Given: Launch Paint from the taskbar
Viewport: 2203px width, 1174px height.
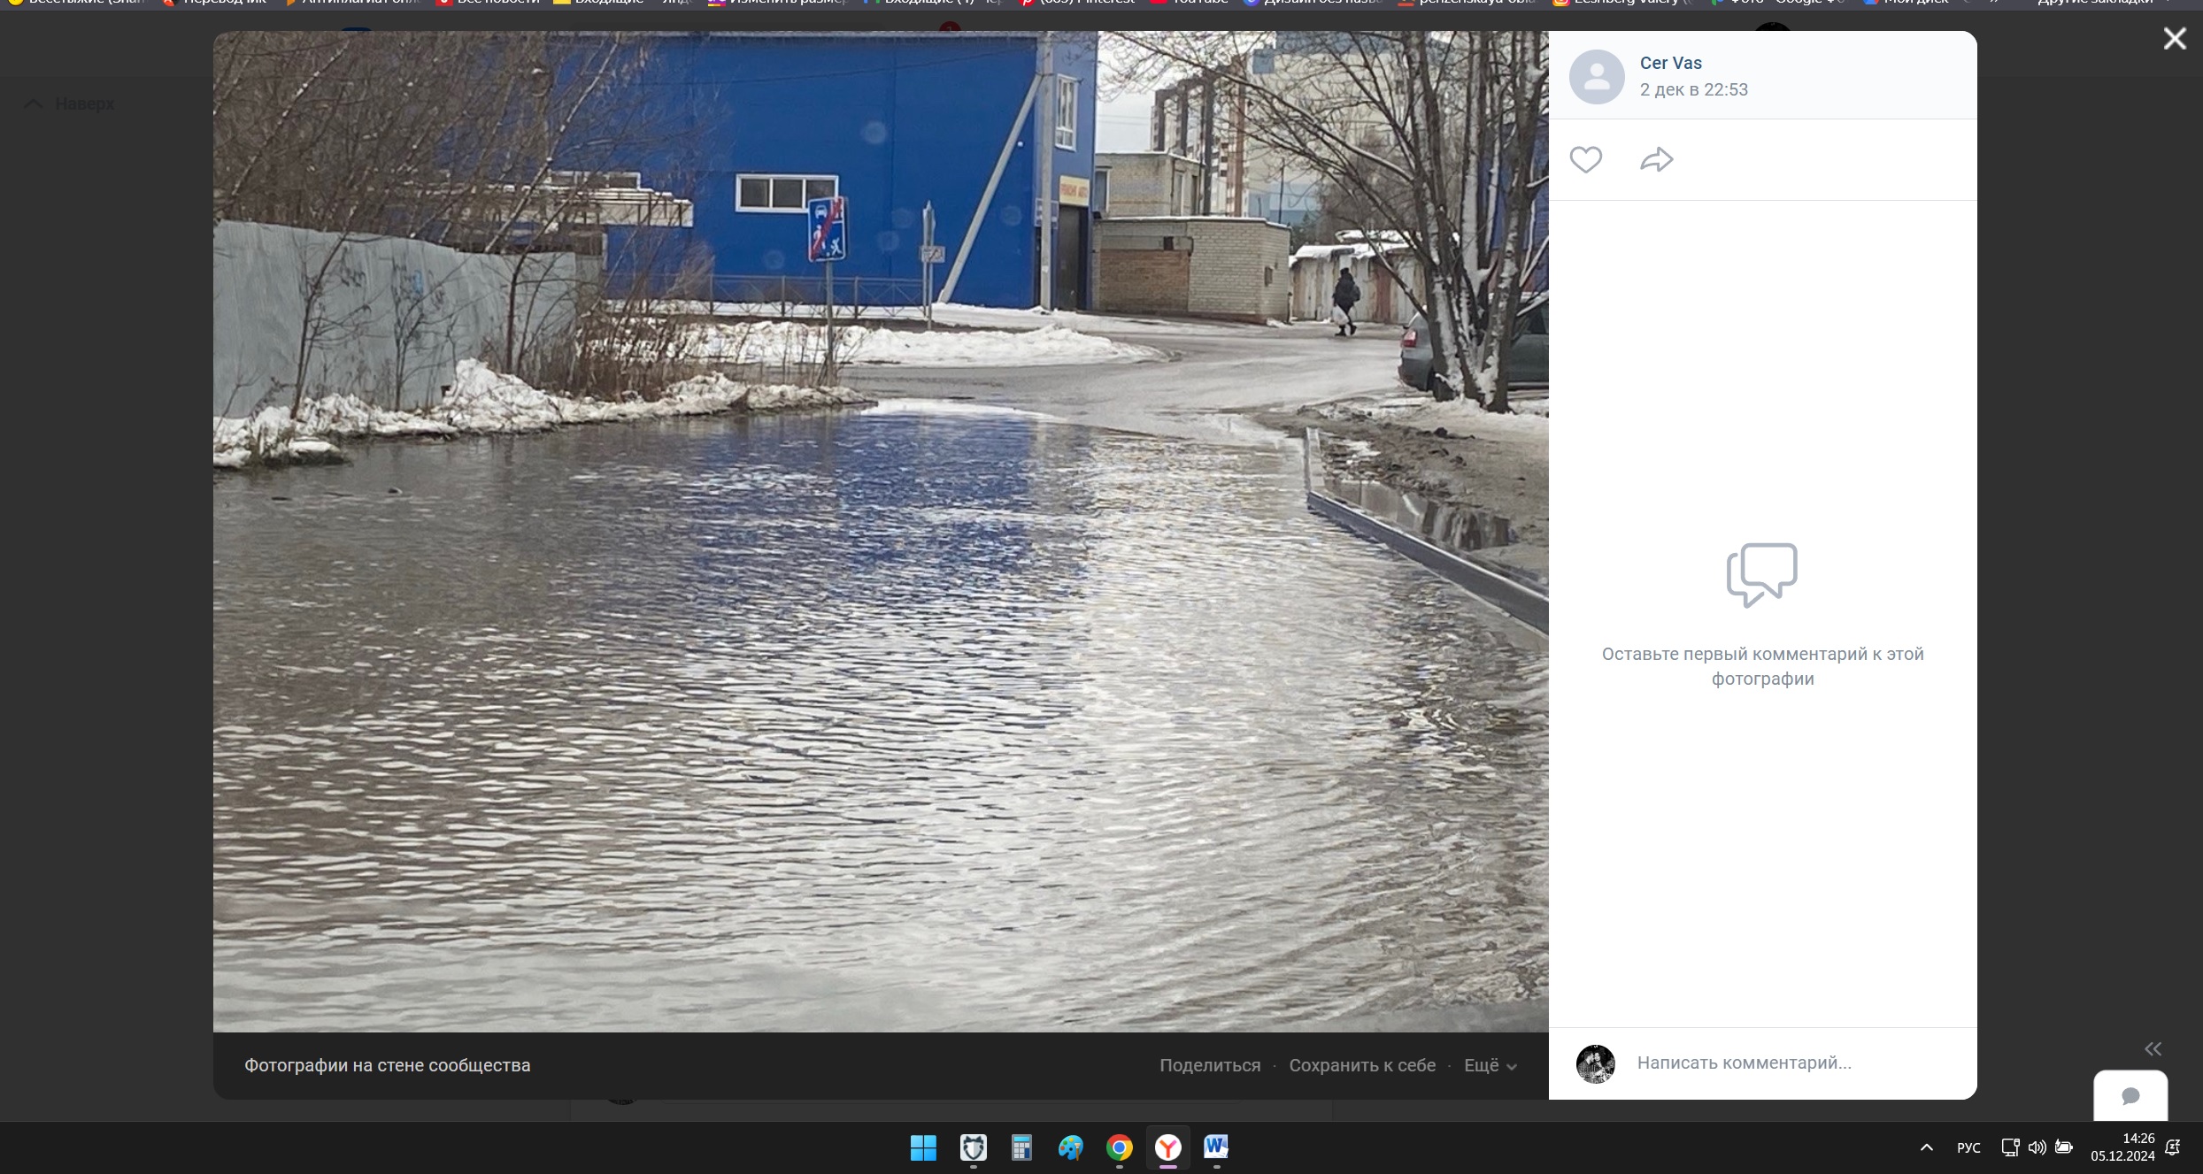Looking at the screenshot, I should click(x=1070, y=1147).
